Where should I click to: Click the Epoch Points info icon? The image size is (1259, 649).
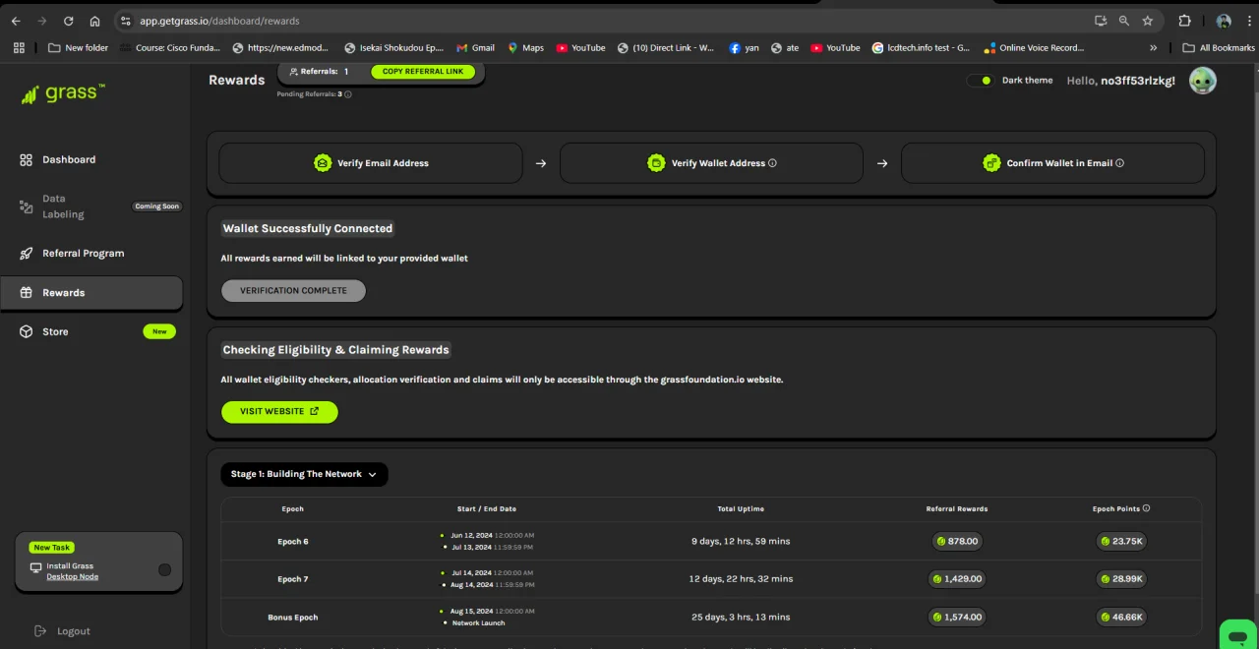[1147, 508]
